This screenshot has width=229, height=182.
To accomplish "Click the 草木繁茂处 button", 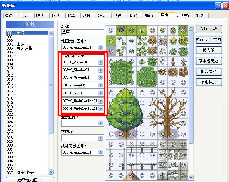I will point(209,61).
